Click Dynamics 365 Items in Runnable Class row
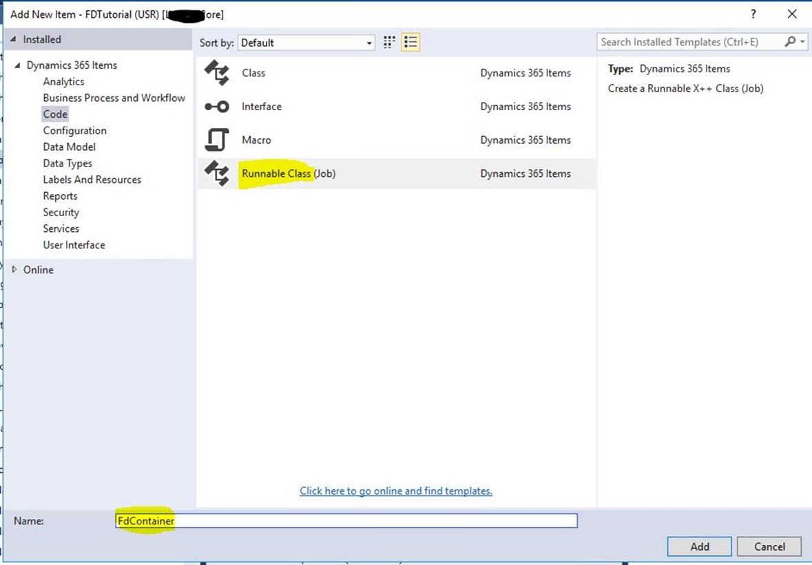Screen dimensions: 812x565 pos(525,173)
